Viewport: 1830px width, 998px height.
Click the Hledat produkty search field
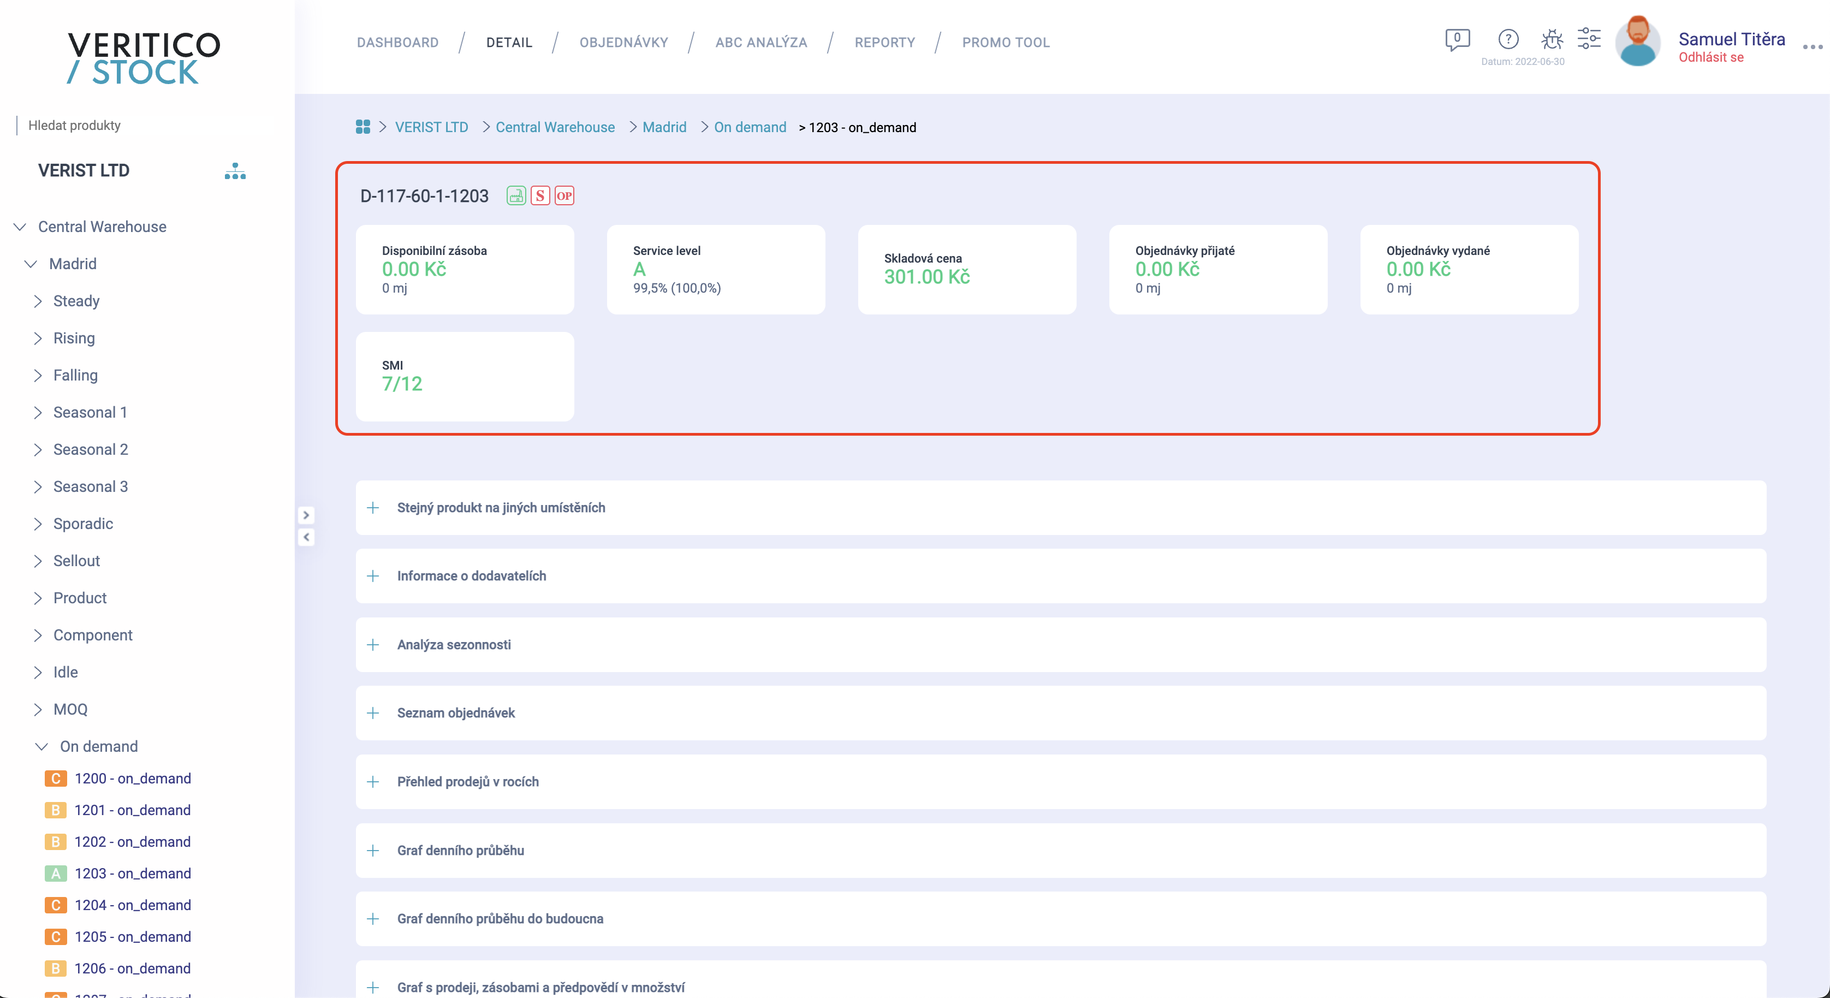[x=142, y=126]
